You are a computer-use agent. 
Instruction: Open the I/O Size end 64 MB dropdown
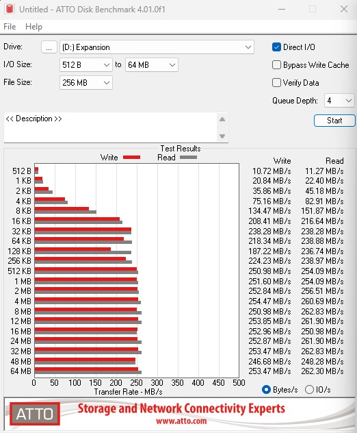coord(152,65)
